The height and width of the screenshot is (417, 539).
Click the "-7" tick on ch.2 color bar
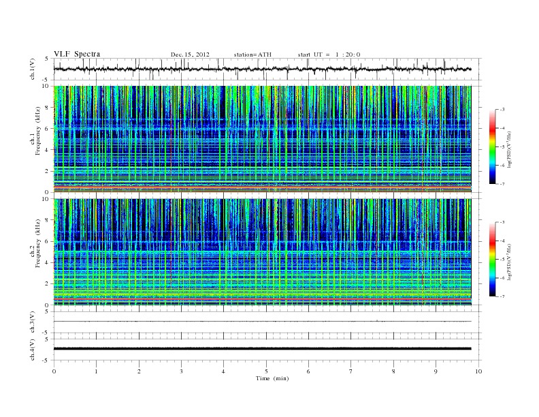point(502,296)
